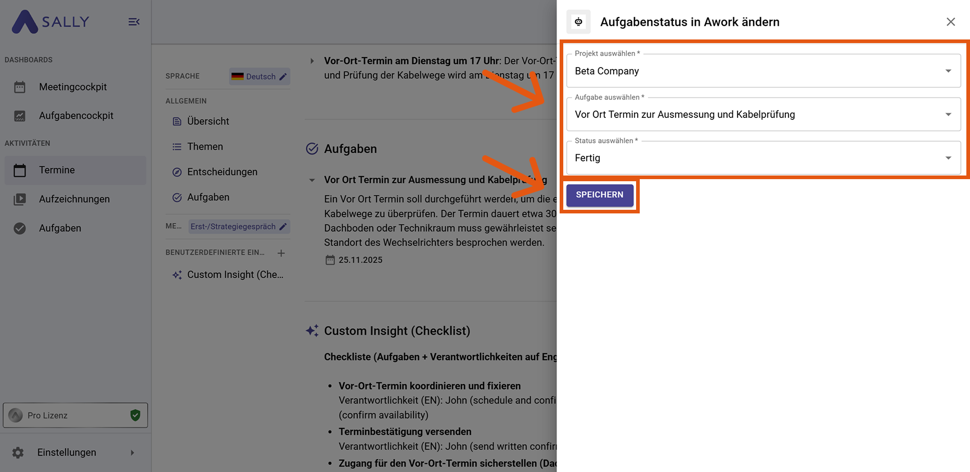Collapse the Vor Ort Termin task
Screen dimensions: 970x472
[x=312, y=180]
